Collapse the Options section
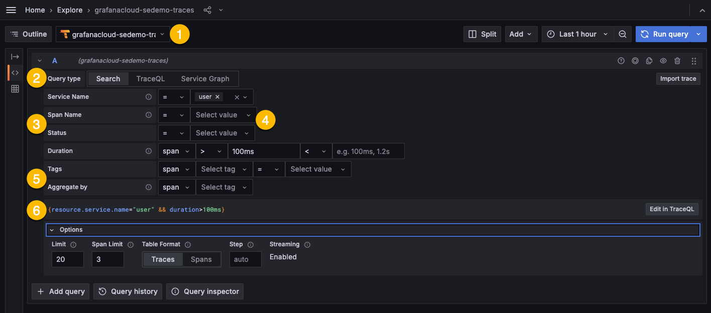 [52, 229]
